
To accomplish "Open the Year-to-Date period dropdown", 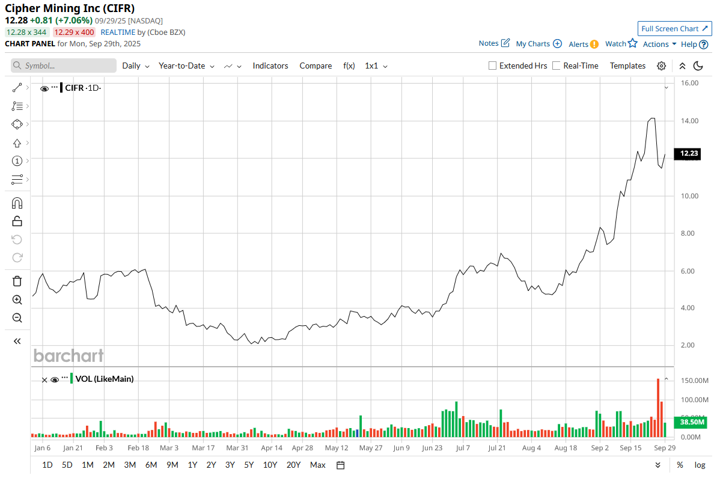I will (x=186, y=66).
